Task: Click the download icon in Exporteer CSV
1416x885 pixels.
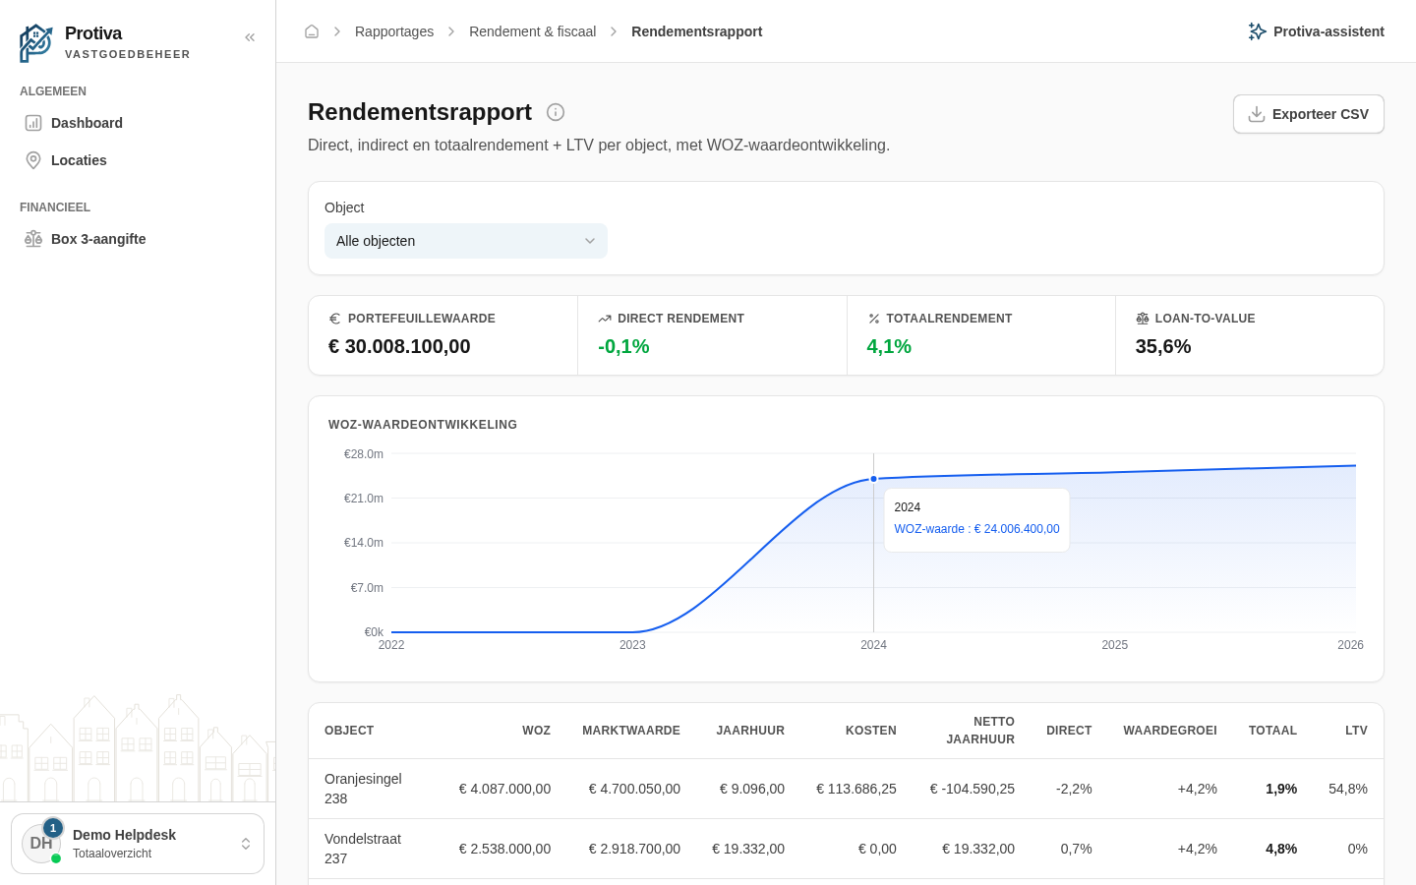Action: [1257, 114]
